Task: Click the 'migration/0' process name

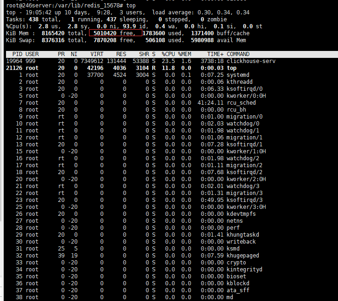Action: click(x=244, y=117)
